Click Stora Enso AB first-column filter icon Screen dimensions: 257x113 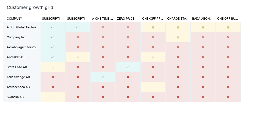click(x=53, y=67)
